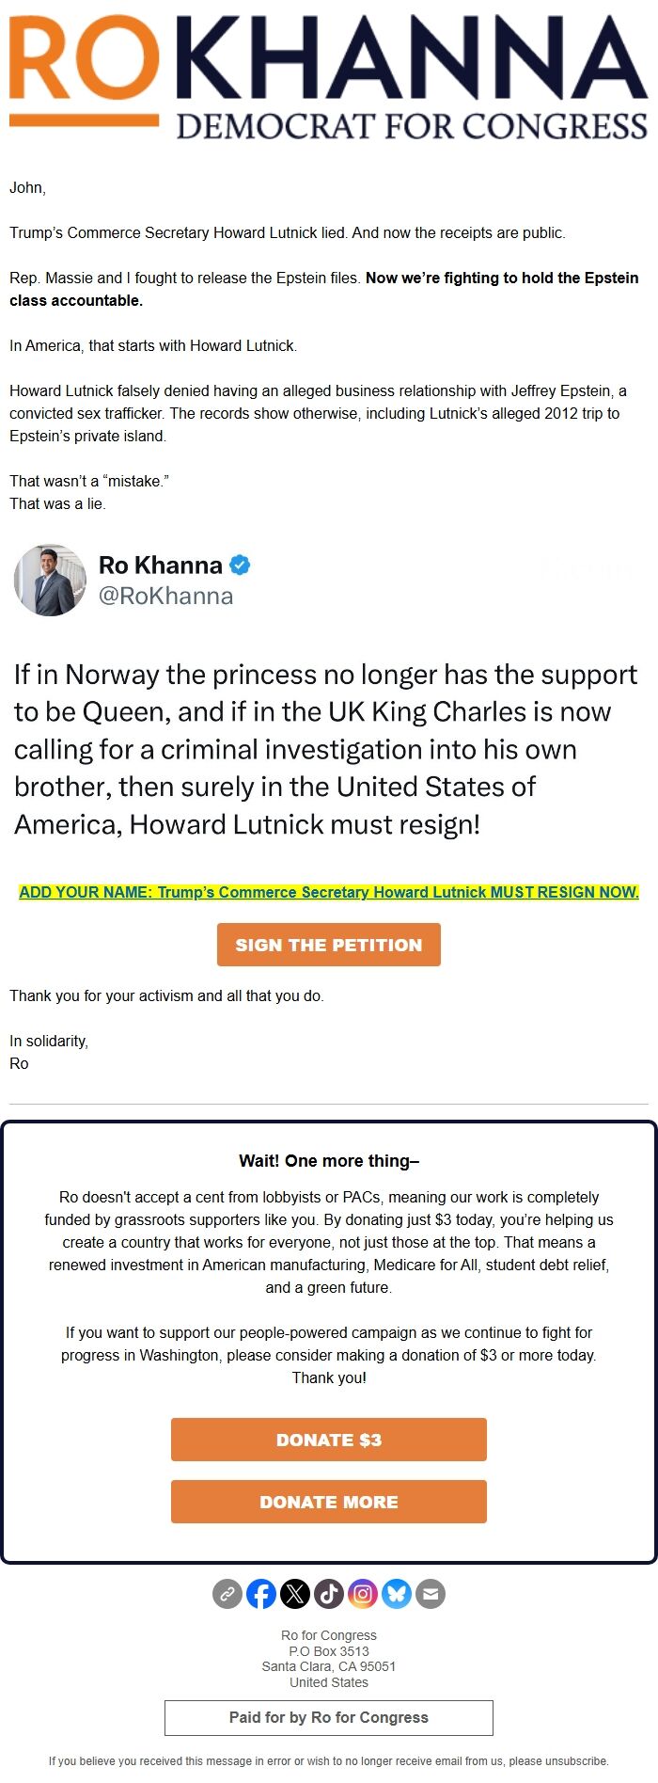Screen dimensions: 658x1783
Task: Click the Paid for by Ro for Congress box
Action: 328,1717
